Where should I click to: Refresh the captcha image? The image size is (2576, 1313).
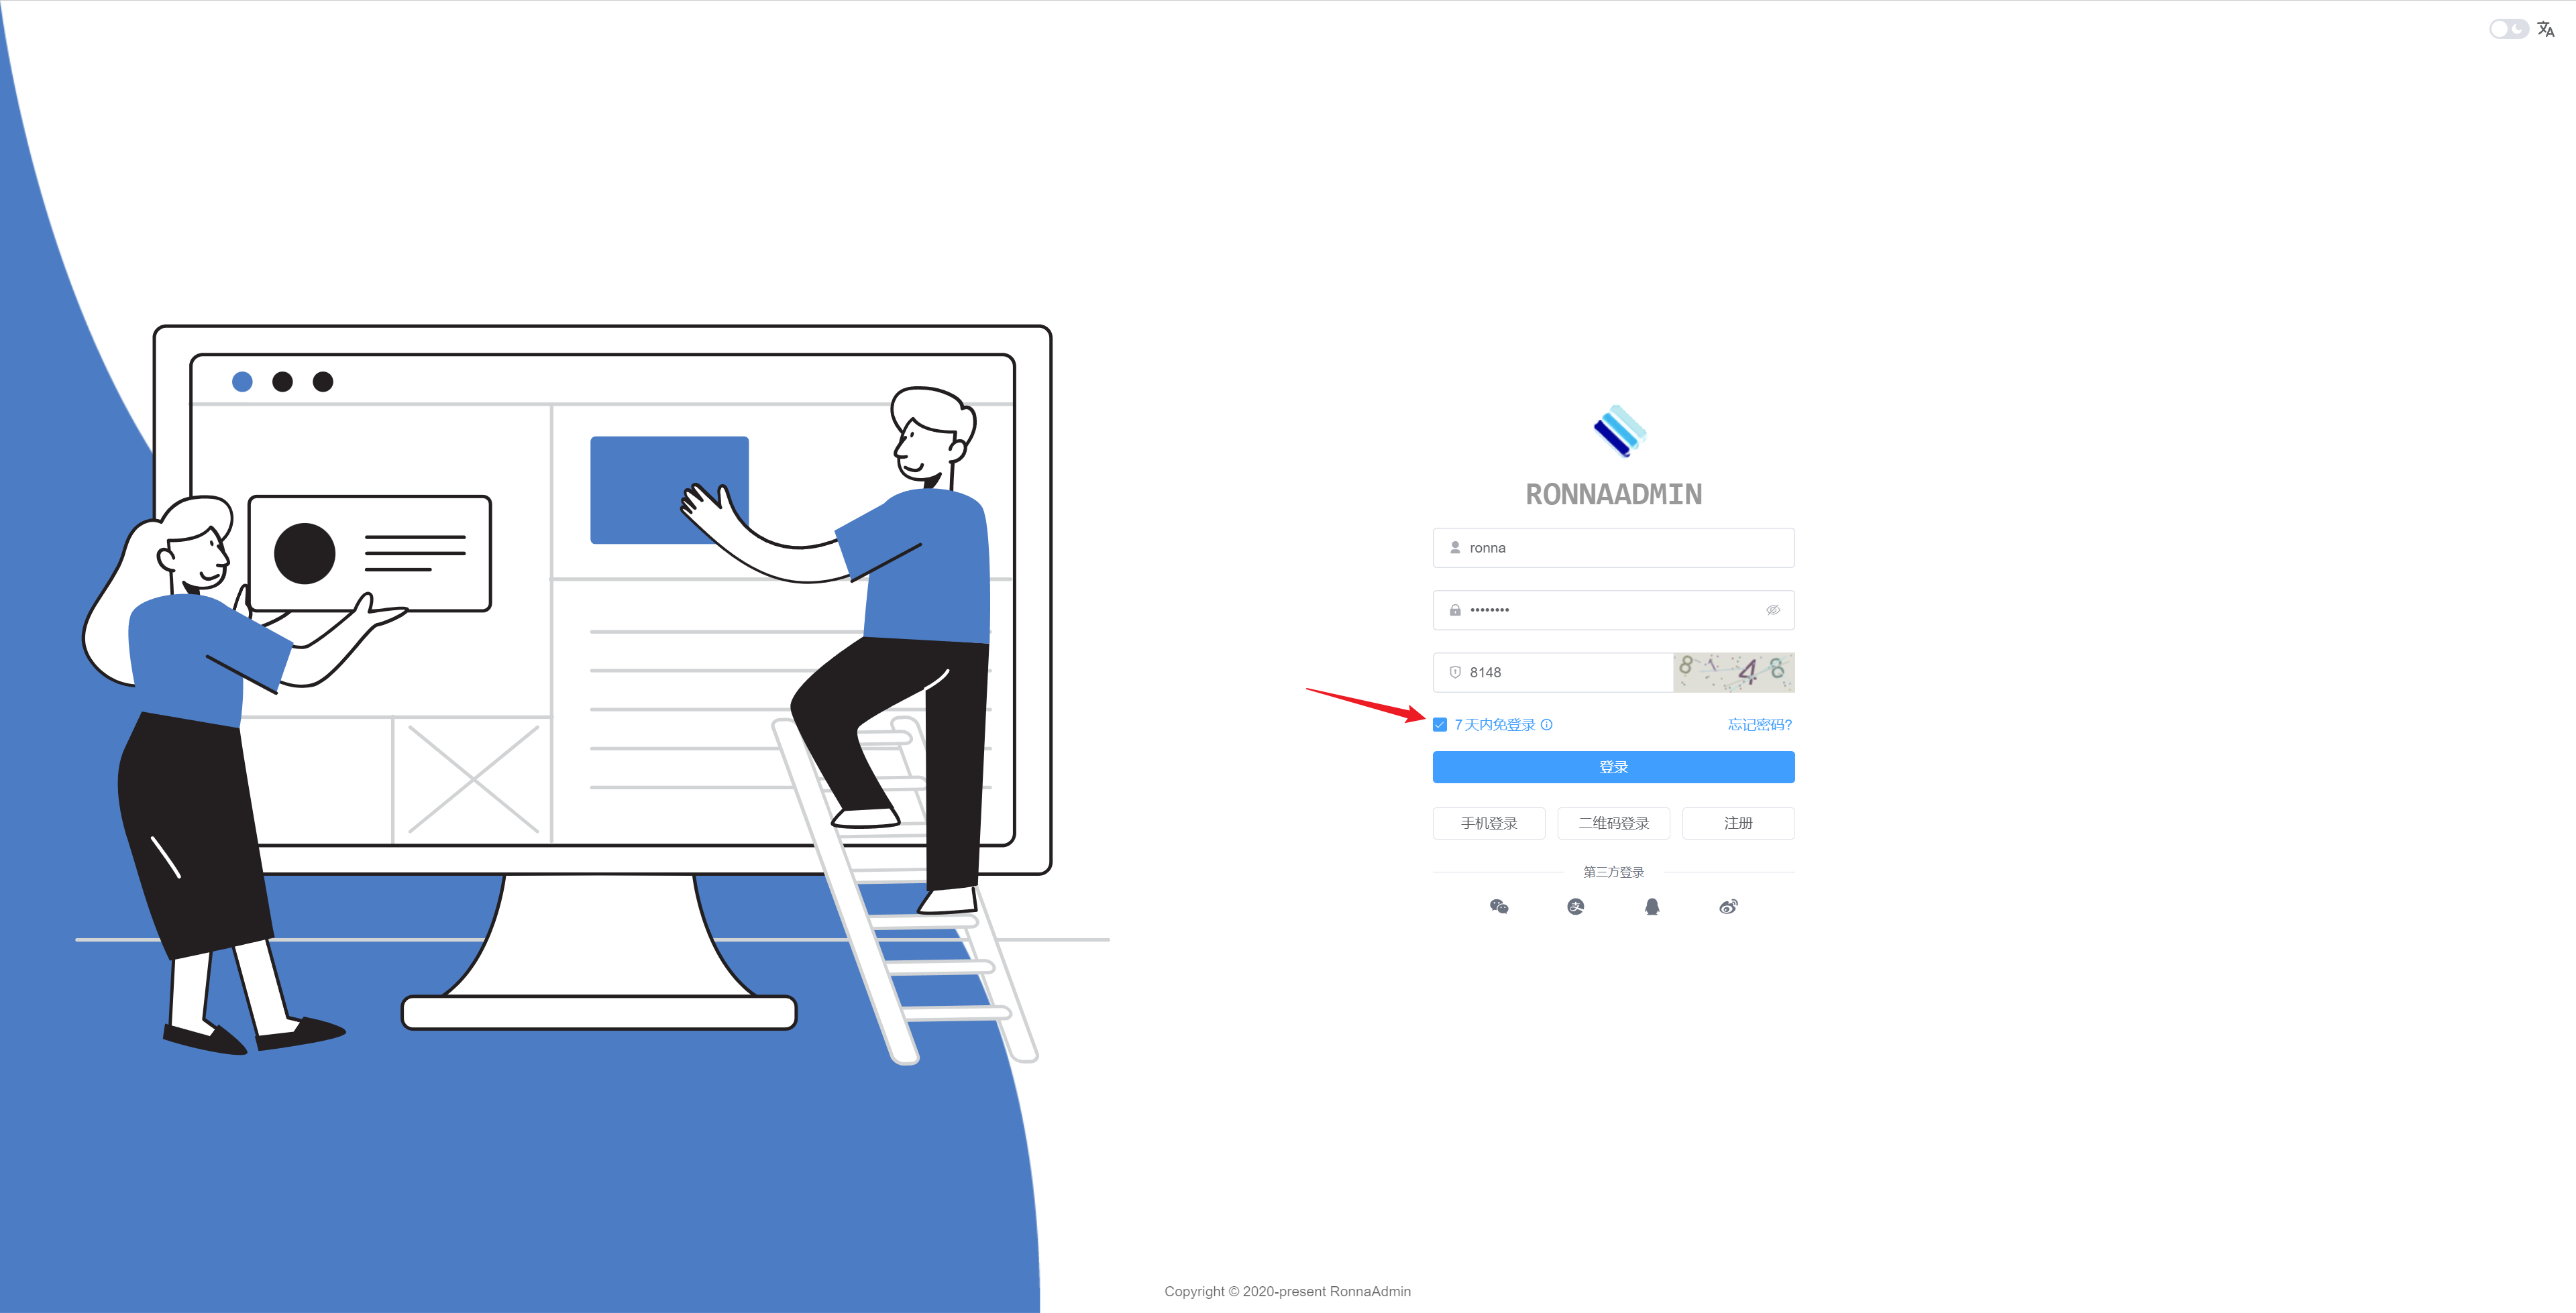pyautogui.click(x=1734, y=672)
